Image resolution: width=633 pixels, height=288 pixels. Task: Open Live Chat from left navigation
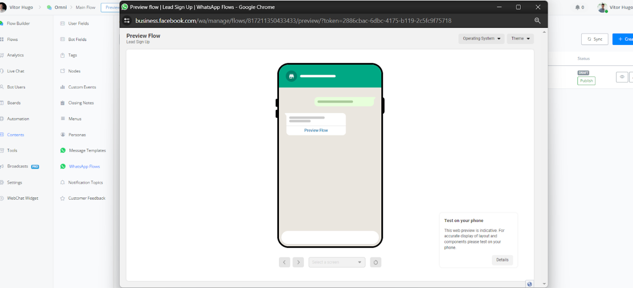(x=15, y=71)
